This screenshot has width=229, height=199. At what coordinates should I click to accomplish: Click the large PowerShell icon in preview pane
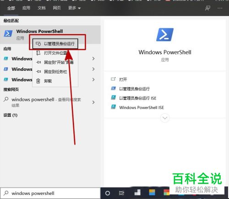coord(165,35)
